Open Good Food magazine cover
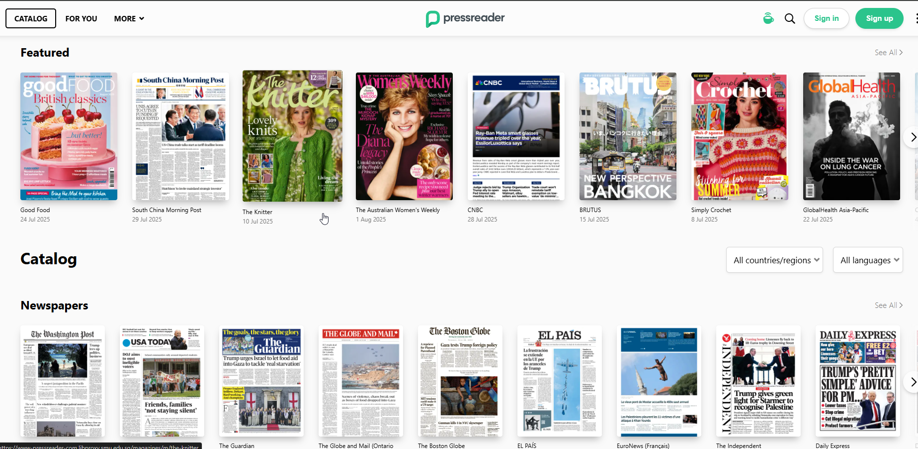Screen dimensions: 918x449 [69, 137]
